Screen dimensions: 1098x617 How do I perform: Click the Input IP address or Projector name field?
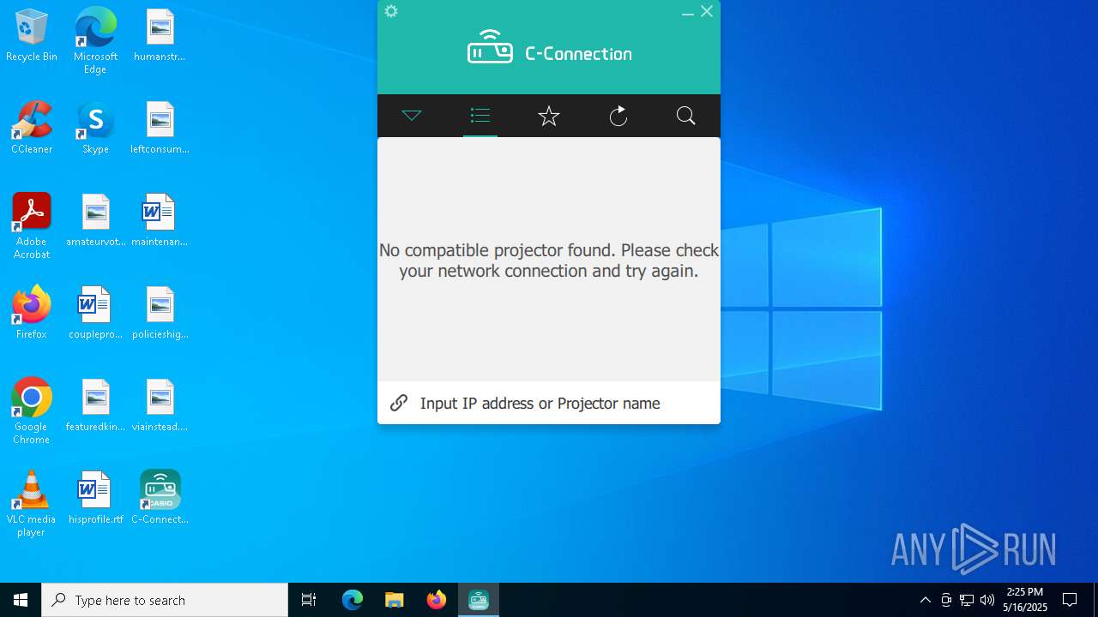tap(549, 403)
